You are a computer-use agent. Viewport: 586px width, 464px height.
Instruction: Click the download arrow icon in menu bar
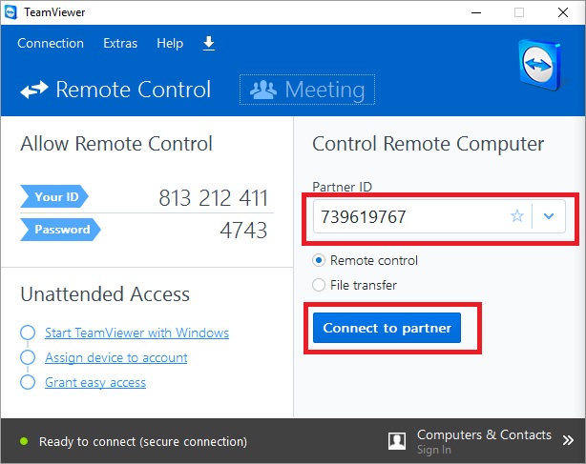[209, 44]
